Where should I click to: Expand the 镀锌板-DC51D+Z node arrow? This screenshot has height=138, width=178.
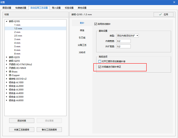tap(7, 79)
